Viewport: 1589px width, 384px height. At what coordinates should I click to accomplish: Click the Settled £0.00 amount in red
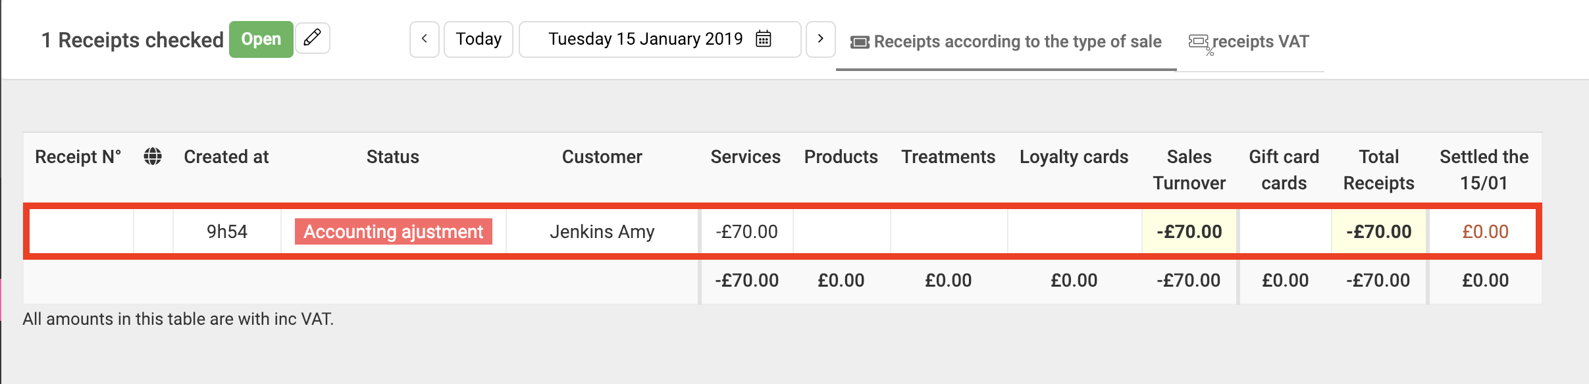point(1485,231)
